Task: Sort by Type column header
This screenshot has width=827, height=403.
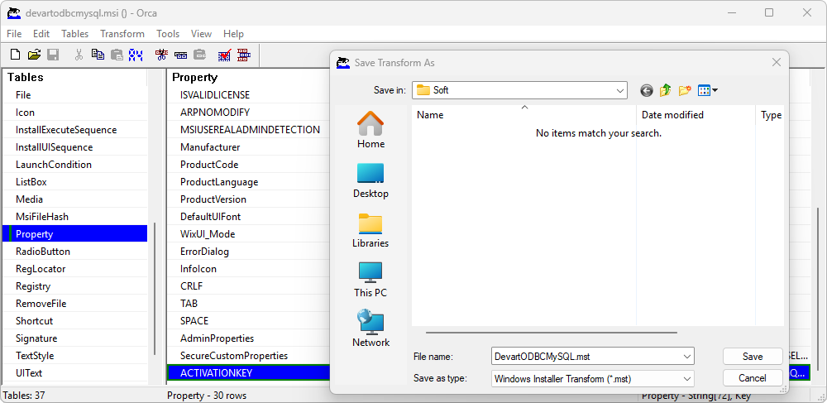Action: click(770, 114)
